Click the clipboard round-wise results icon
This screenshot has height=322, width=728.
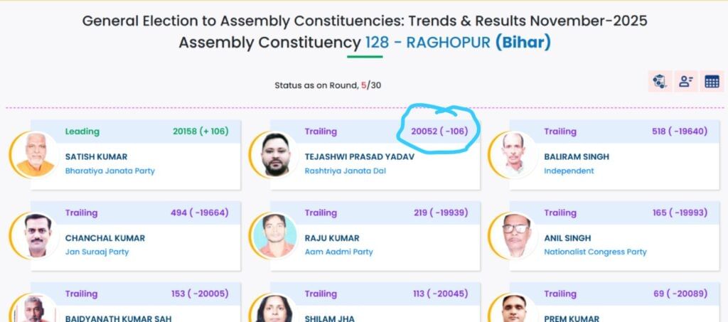tap(659, 81)
